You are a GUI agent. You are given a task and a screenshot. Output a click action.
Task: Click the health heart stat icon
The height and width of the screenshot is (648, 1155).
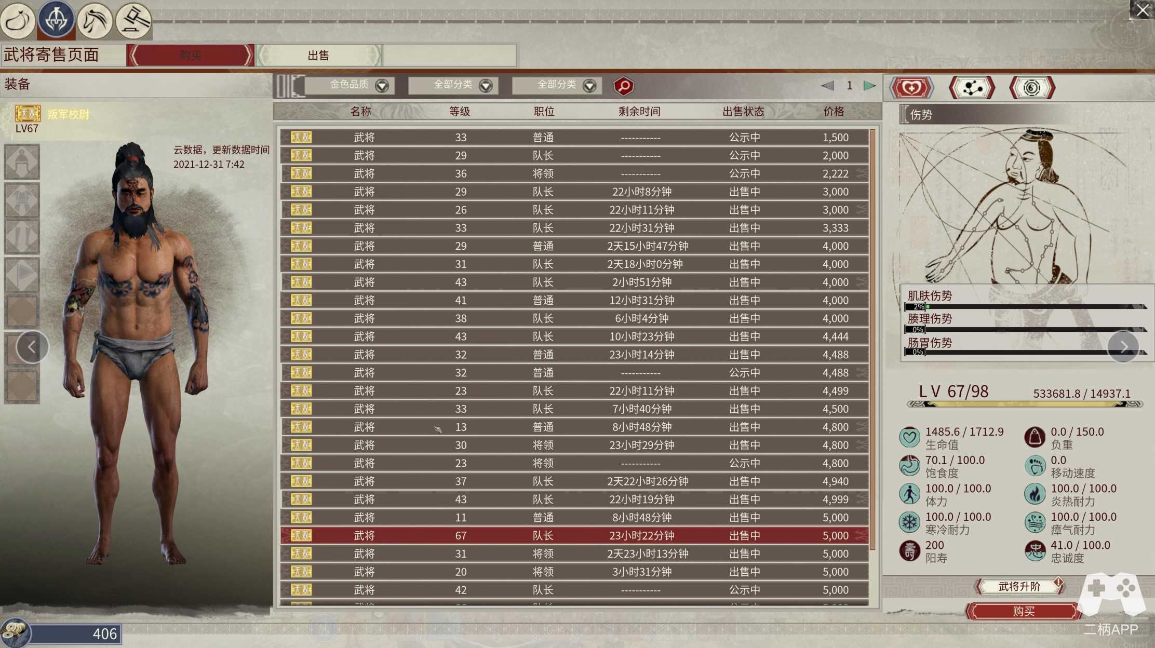(909, 437)
